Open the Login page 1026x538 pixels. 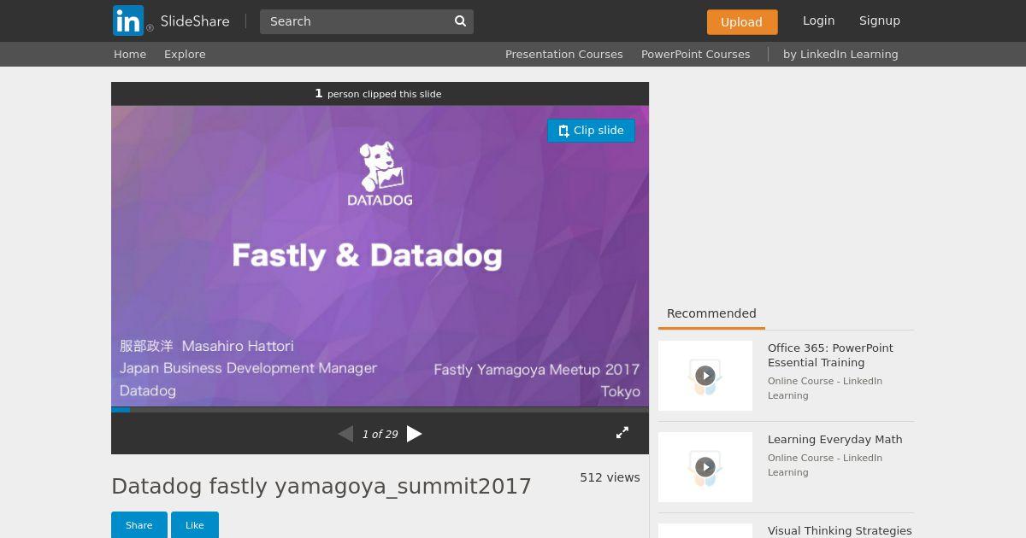click(818, 20)
